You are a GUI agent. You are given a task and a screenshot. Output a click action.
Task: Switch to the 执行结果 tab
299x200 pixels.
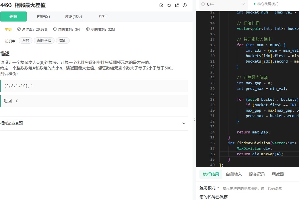coord(211,174)
